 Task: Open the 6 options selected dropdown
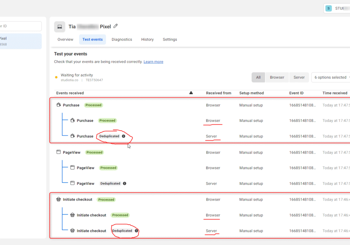pyautogui.click(x=331, y=77)
